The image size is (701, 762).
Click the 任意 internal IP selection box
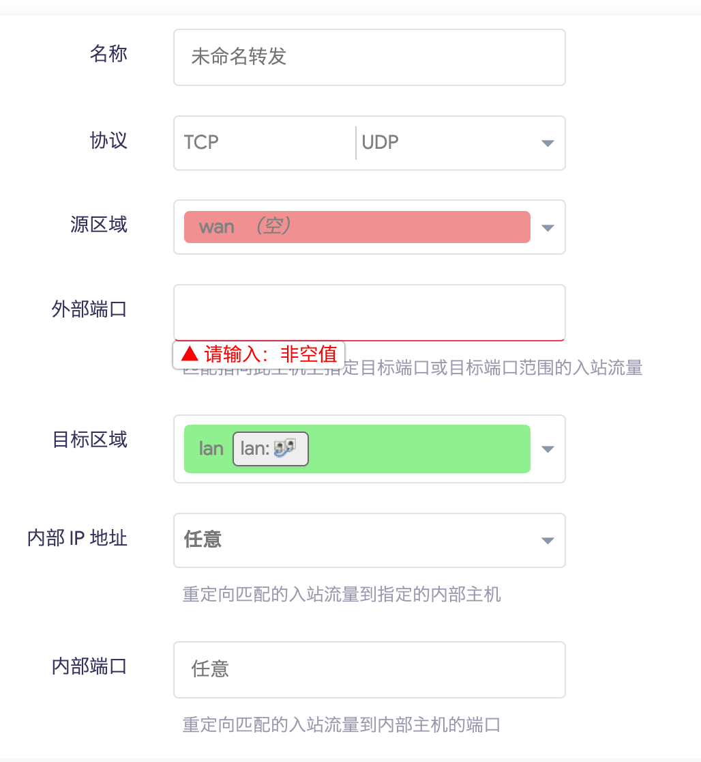coord(355,540)
